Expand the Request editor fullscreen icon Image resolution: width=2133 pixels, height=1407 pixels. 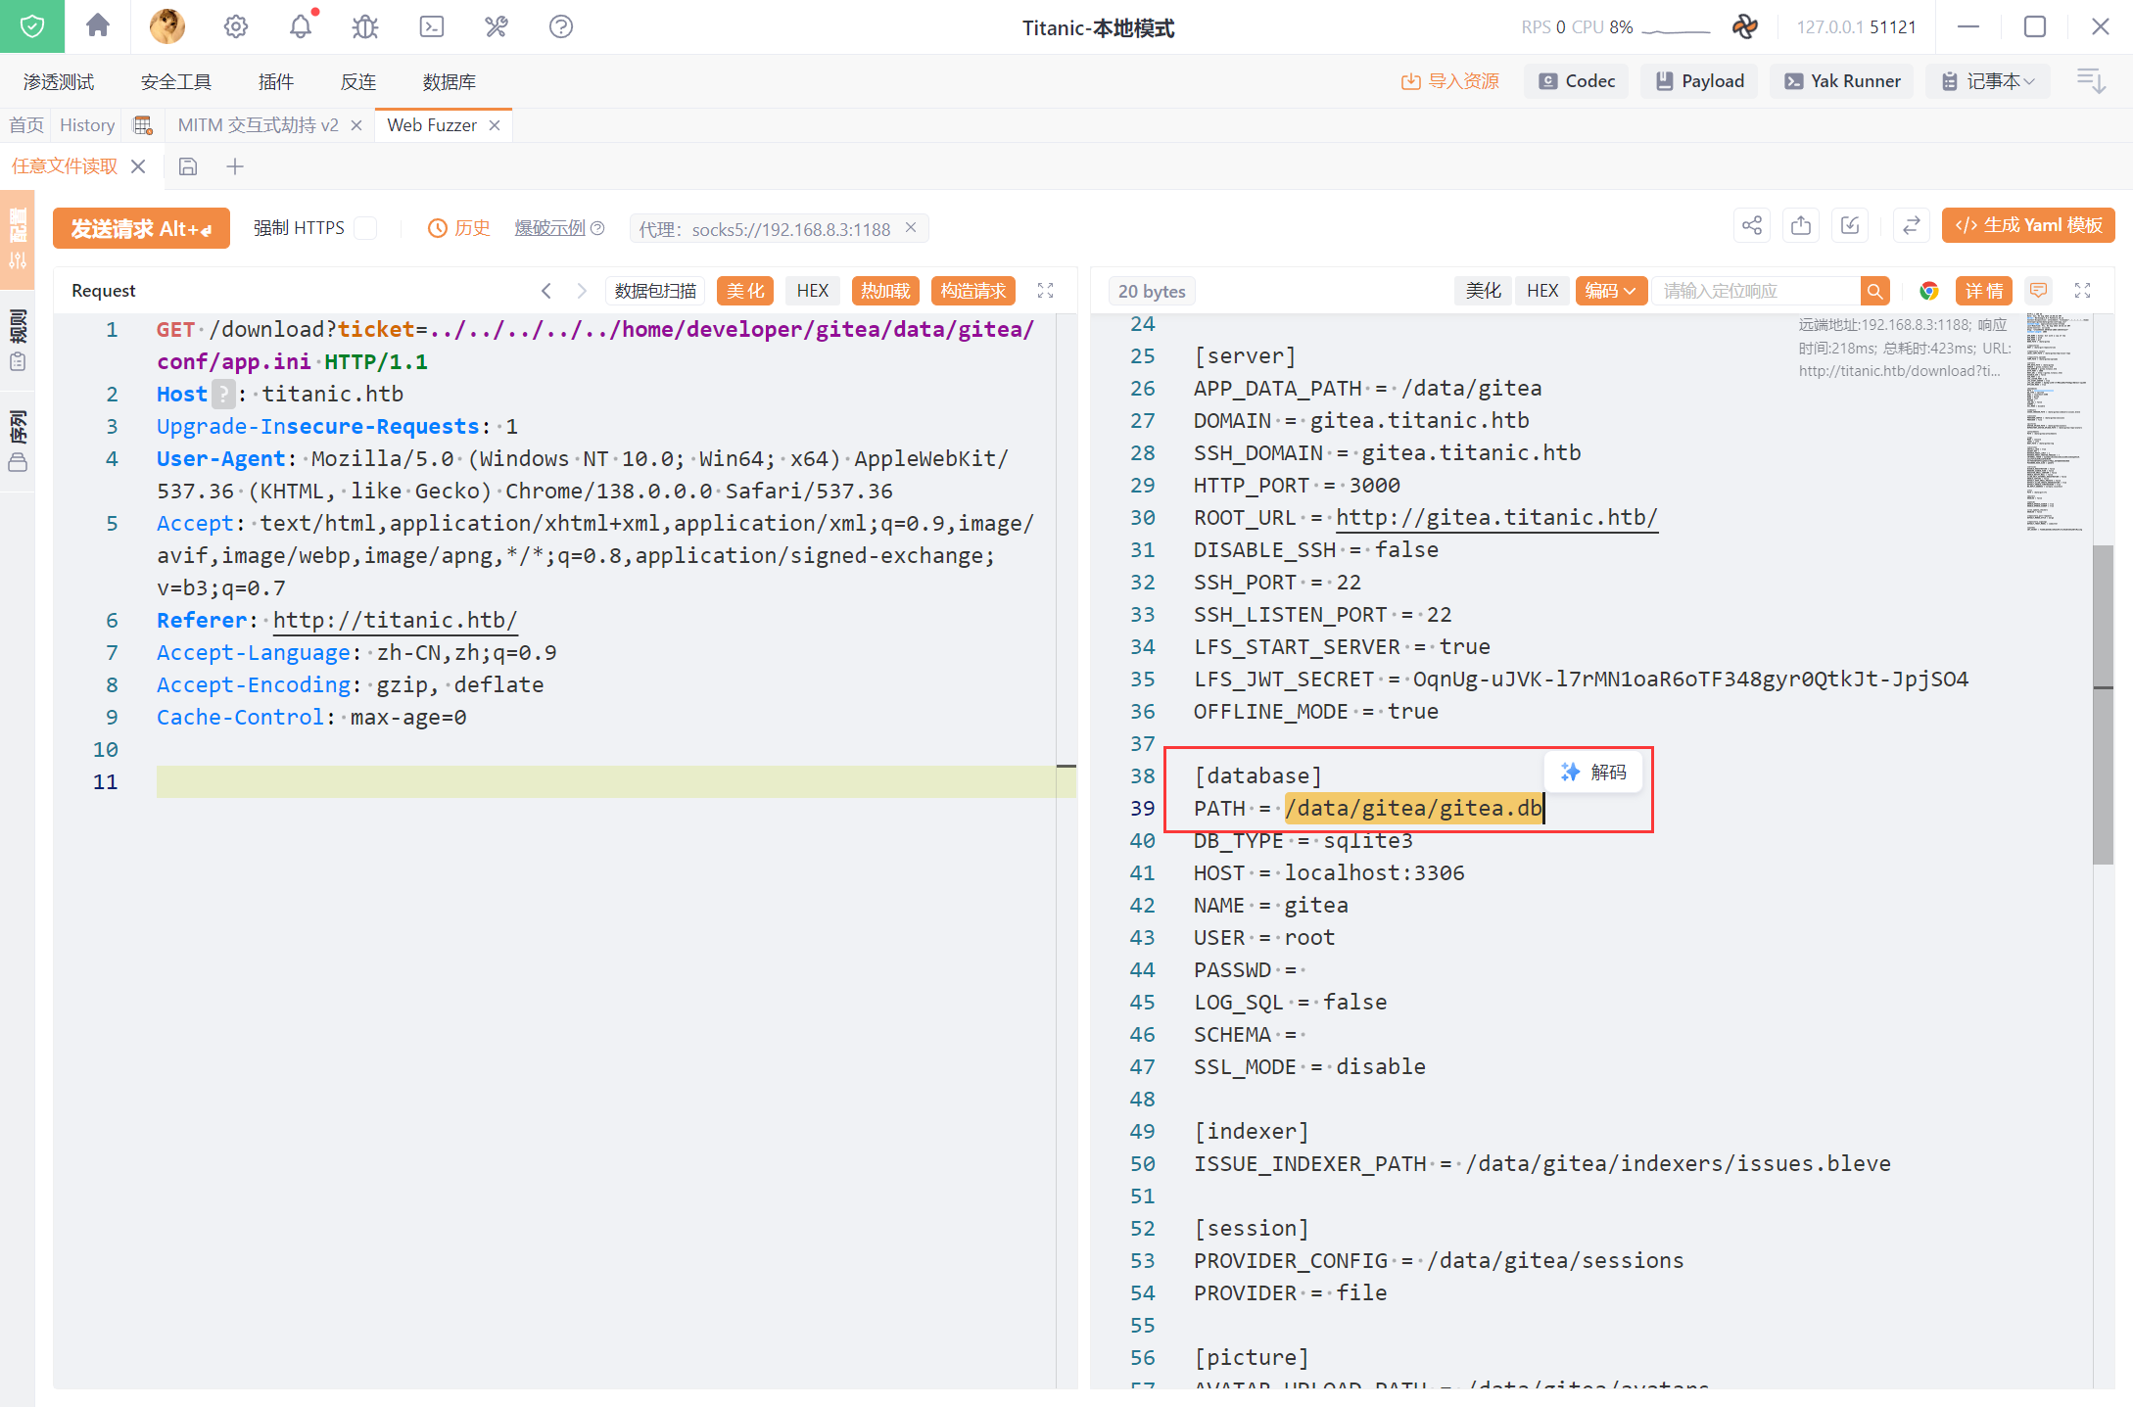(x=1046, y=291)
